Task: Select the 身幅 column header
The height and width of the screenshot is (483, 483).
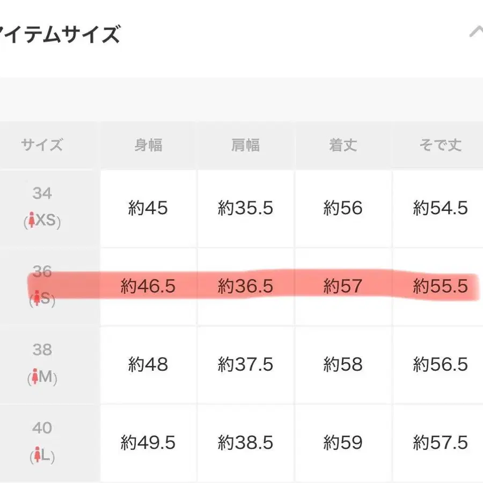Action: pyautogui.click(x=148, y=145)
